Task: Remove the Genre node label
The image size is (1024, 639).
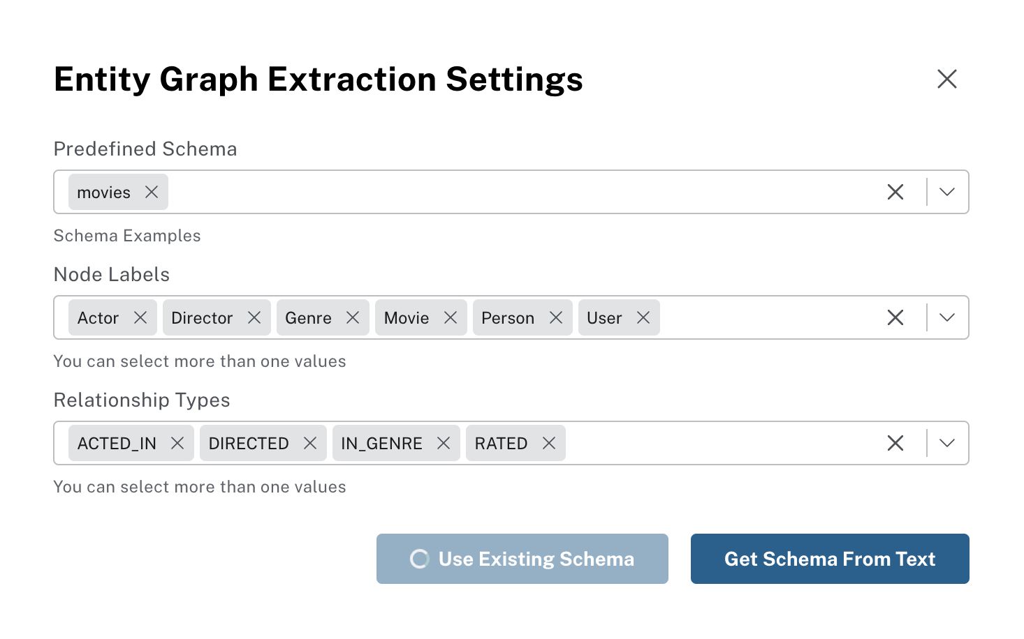Action: click(353, 317)
